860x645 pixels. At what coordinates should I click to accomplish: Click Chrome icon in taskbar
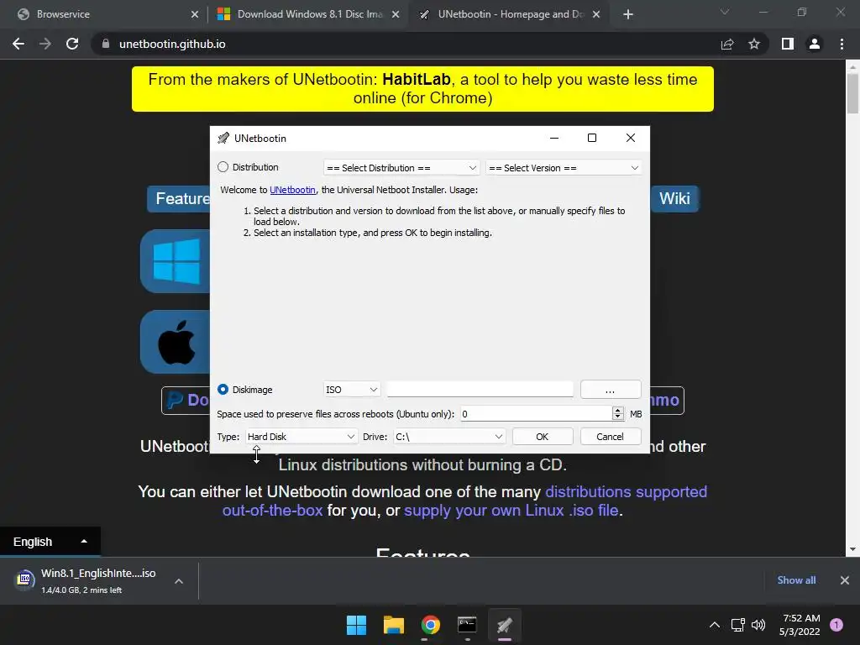click(x=431, y=625)
